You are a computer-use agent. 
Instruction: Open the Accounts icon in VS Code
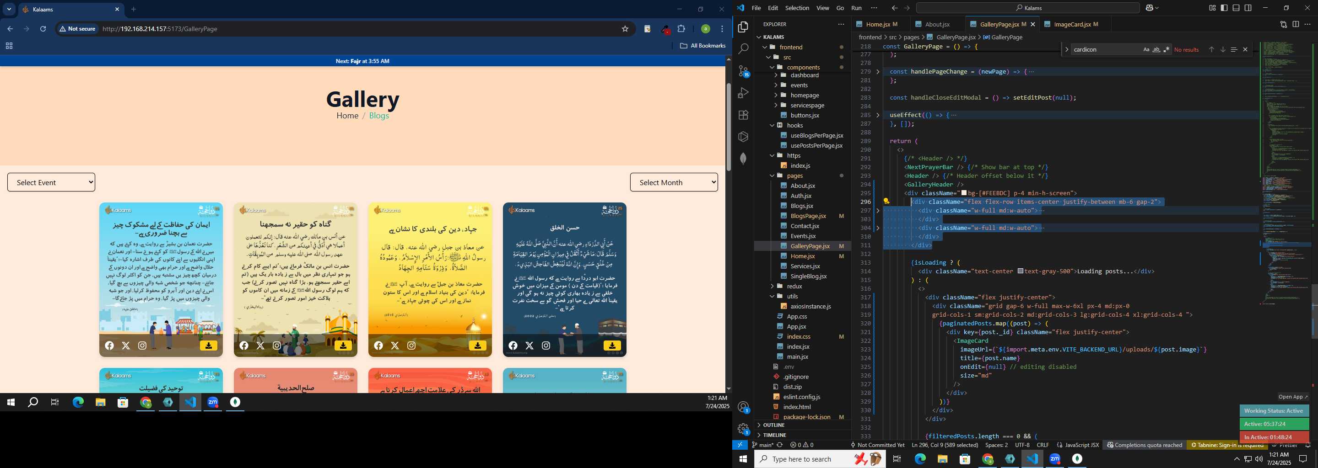coord(743,407)
